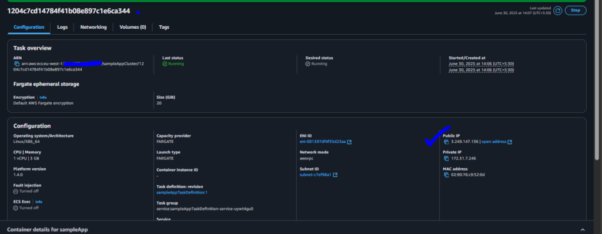Select the Private IP text 172.31.7.246
This screenshot has width=602, height=234.
point(463,158)
